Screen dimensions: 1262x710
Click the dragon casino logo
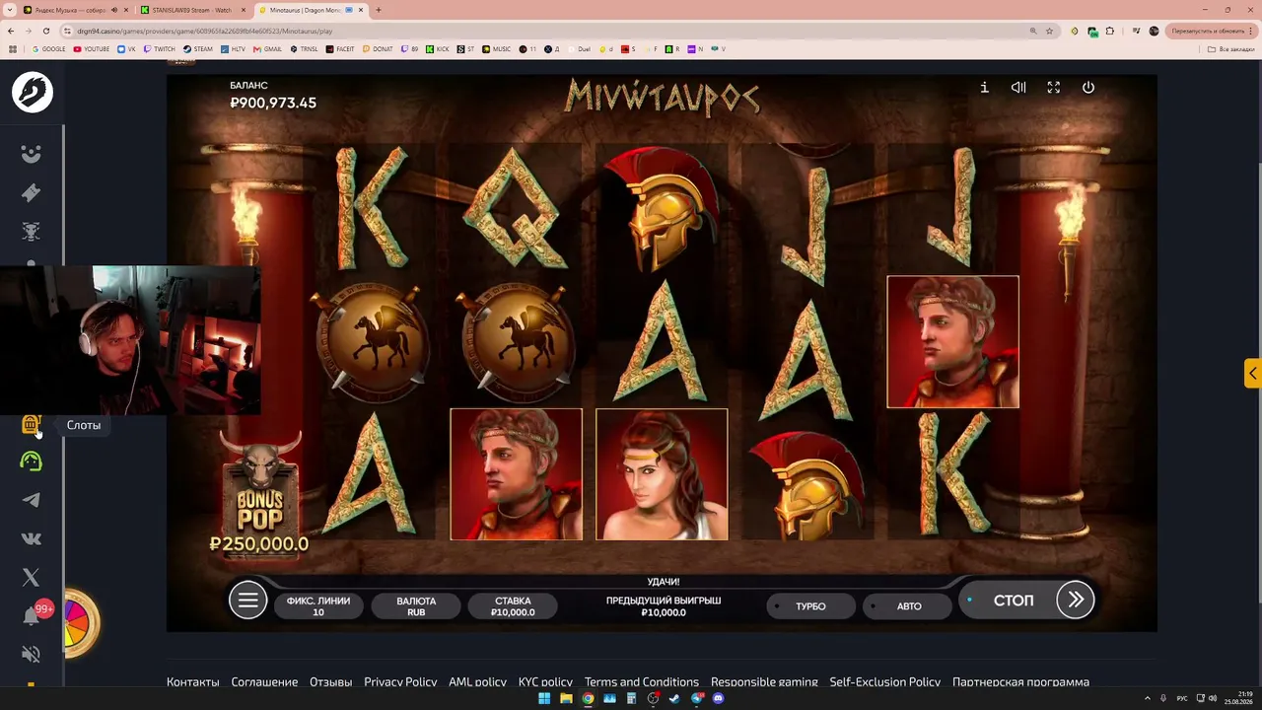coord(33,92)
